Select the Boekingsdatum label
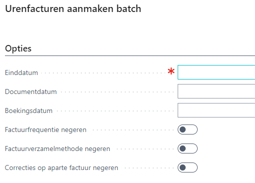This screenshot has height=183, width=255. coord(28,111)
